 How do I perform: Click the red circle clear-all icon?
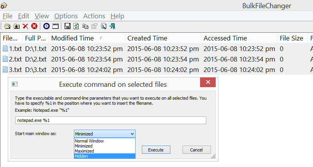click(x=34, y=26)
